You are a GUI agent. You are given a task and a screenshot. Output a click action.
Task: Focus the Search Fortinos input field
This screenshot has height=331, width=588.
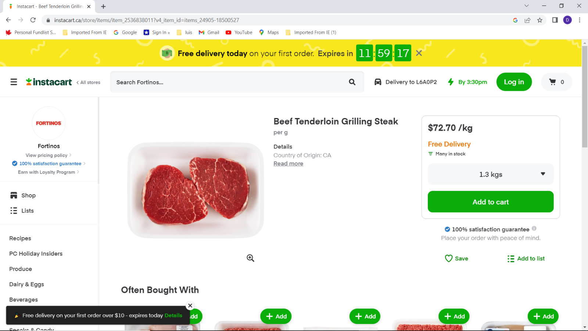pos(230,82)
